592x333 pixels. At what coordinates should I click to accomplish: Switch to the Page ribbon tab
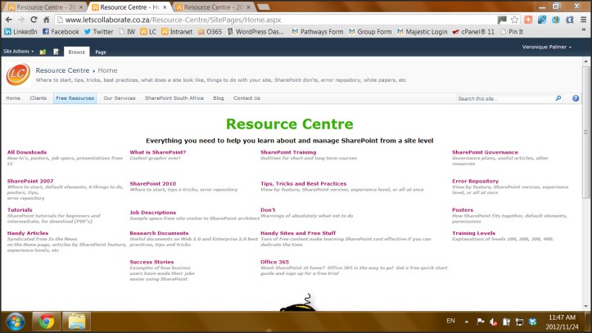(101, 51)
